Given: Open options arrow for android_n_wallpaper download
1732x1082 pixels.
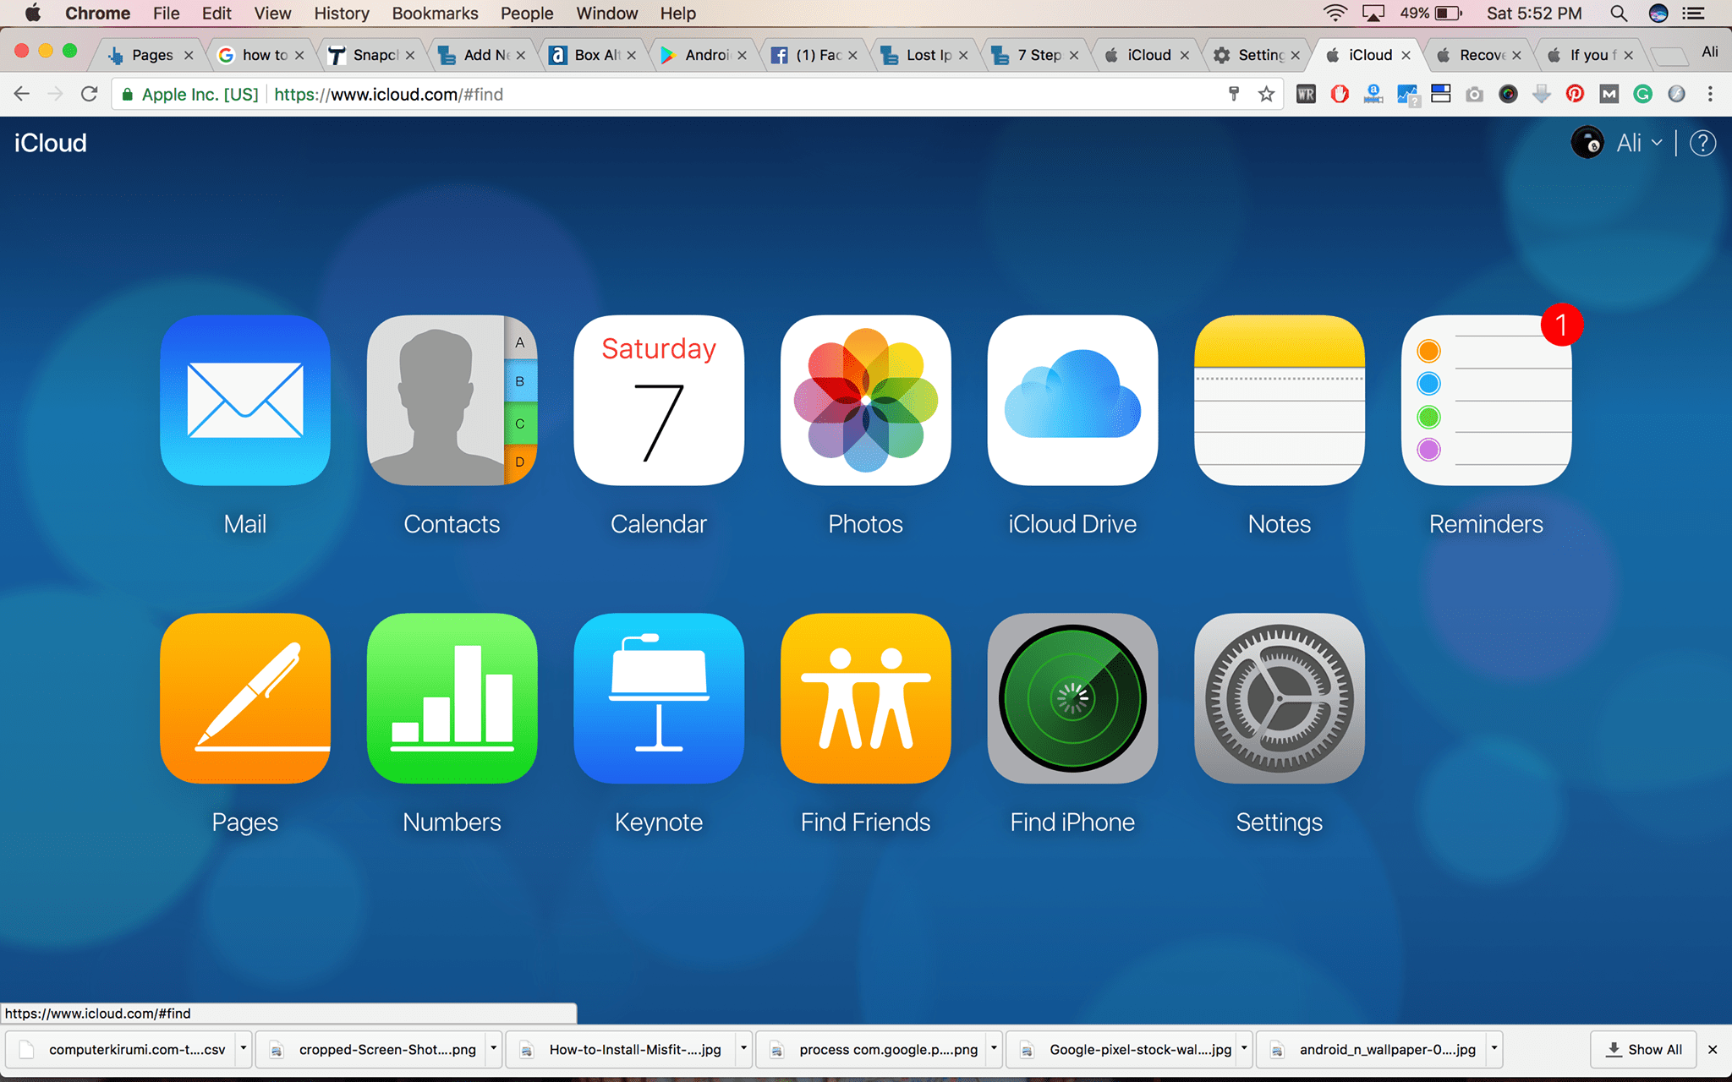Looking at the screenshot, I should (1494, 1048).
